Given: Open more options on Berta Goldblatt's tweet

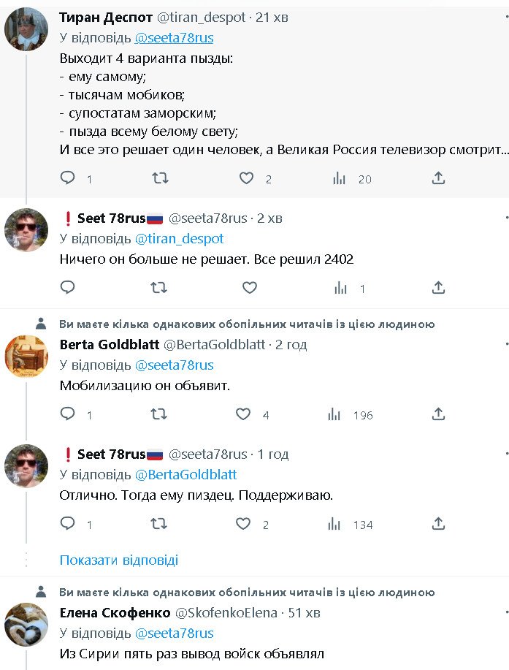Looking at the screenshot, I should pos(506,344).
